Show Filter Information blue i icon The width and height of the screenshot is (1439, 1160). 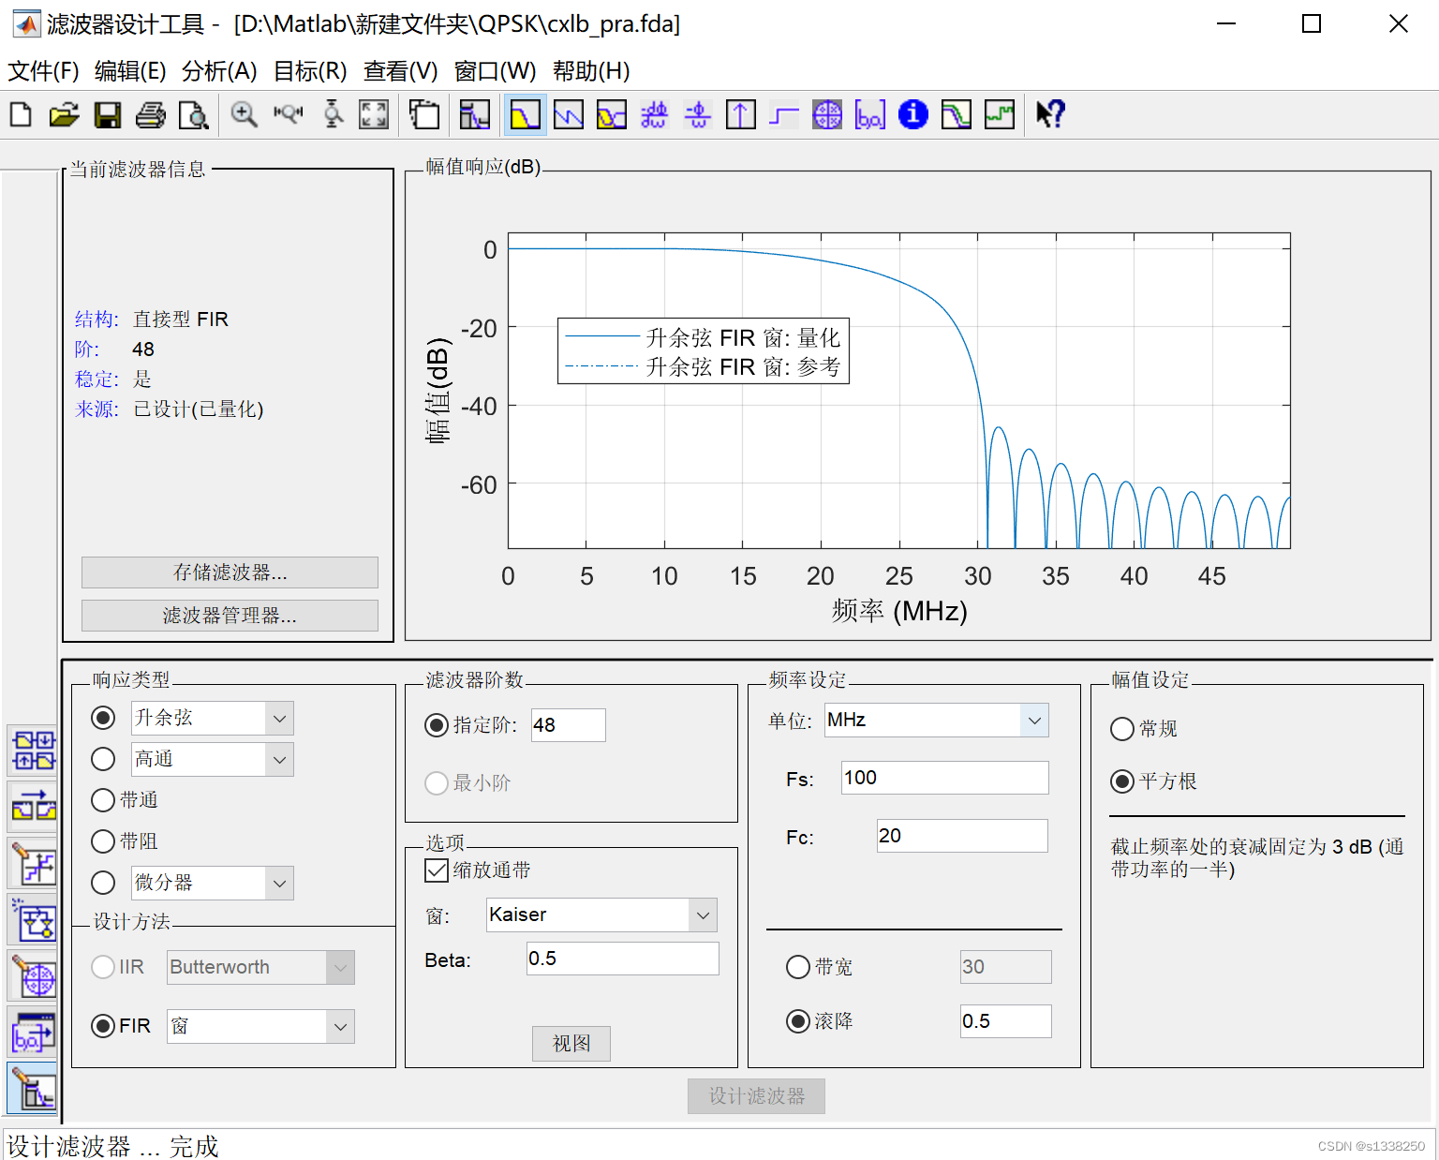click(x=913, y=115)
